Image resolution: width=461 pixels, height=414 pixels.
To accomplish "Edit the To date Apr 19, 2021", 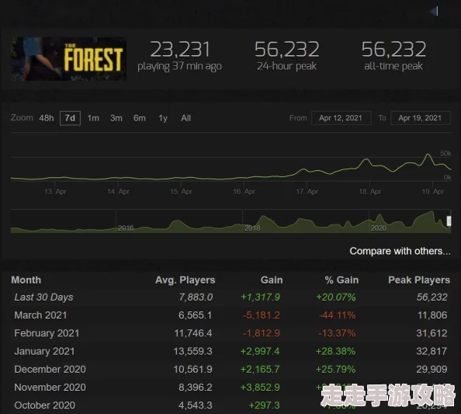I will click(420, 118).
